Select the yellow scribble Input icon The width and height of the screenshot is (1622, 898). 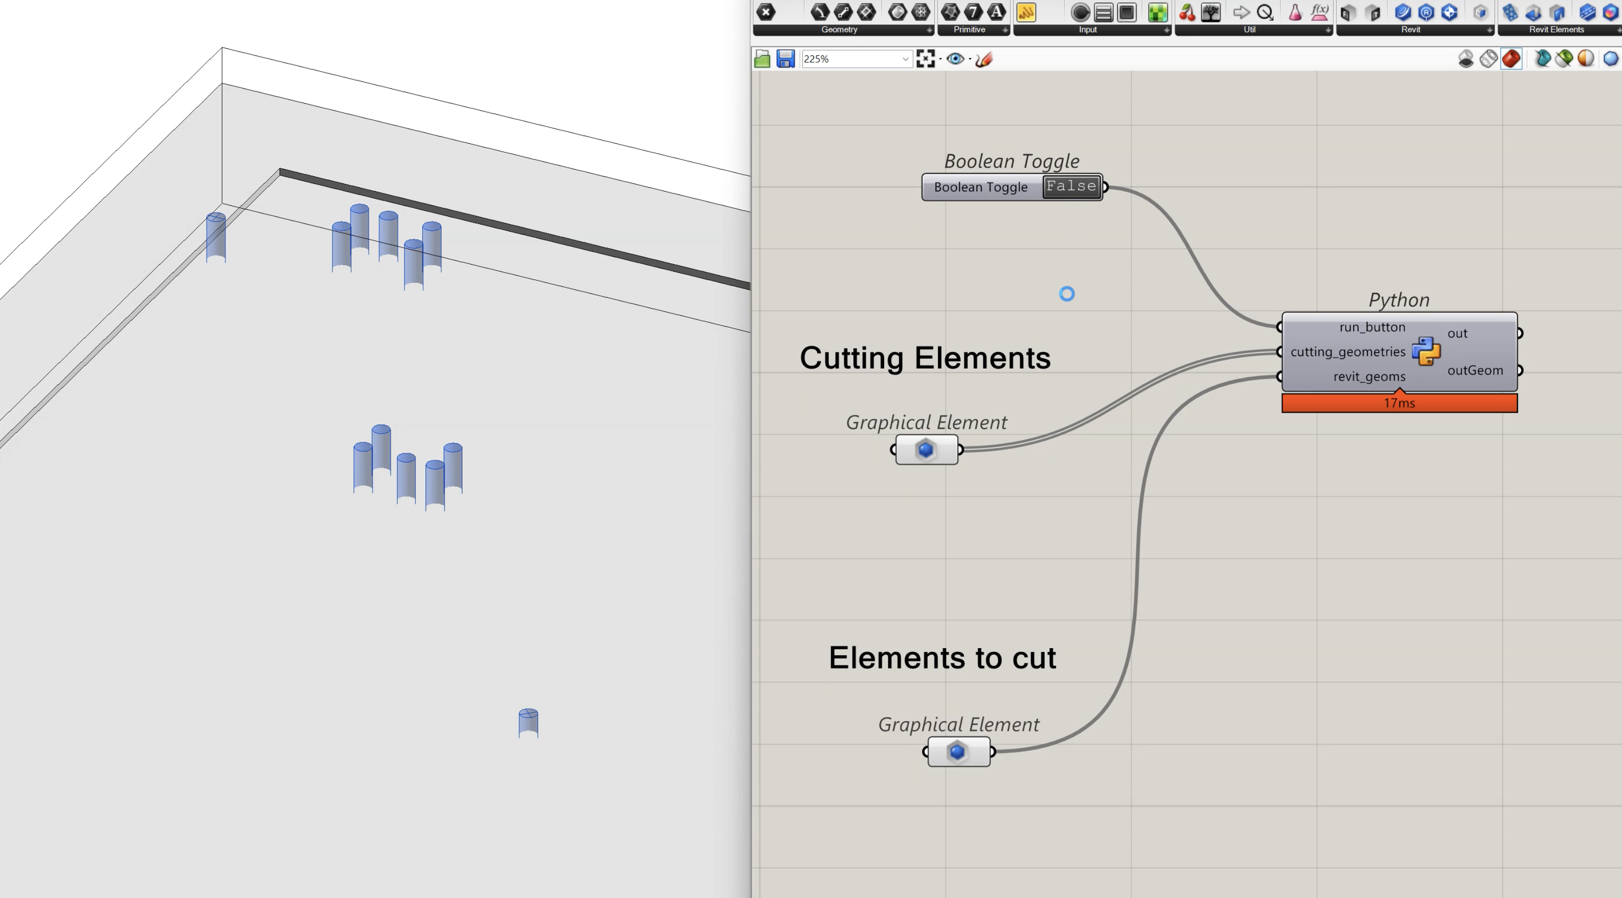pyautogui.click(x=1026, y=12)
